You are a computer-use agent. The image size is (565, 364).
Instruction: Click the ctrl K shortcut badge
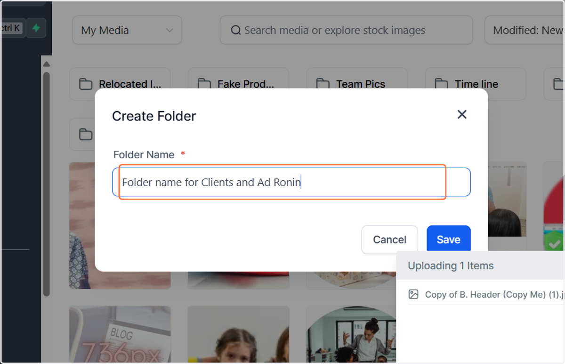click(x=11, y=28)
